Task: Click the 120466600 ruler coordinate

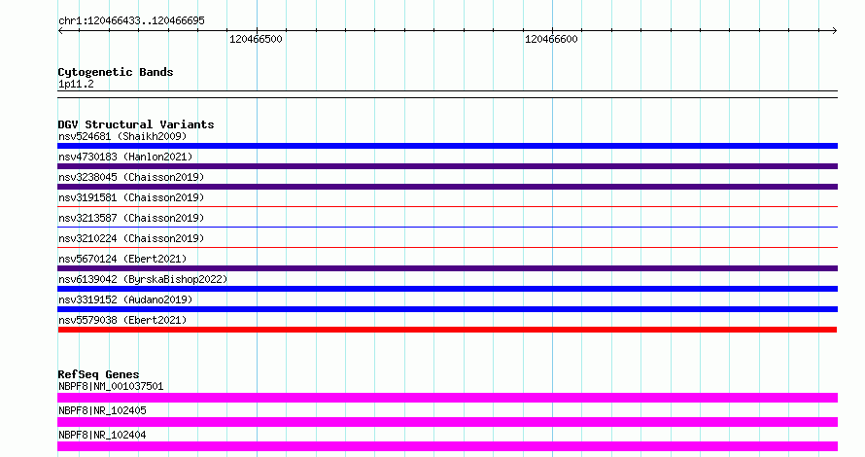Action: (551, 39)
